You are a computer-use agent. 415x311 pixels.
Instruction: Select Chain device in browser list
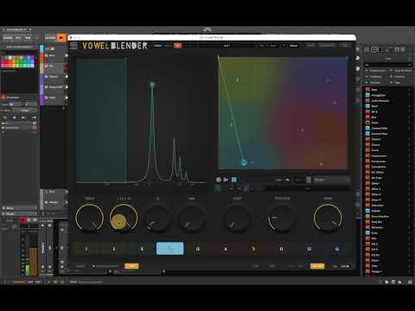pyautogui.click(x=387, y=123)
